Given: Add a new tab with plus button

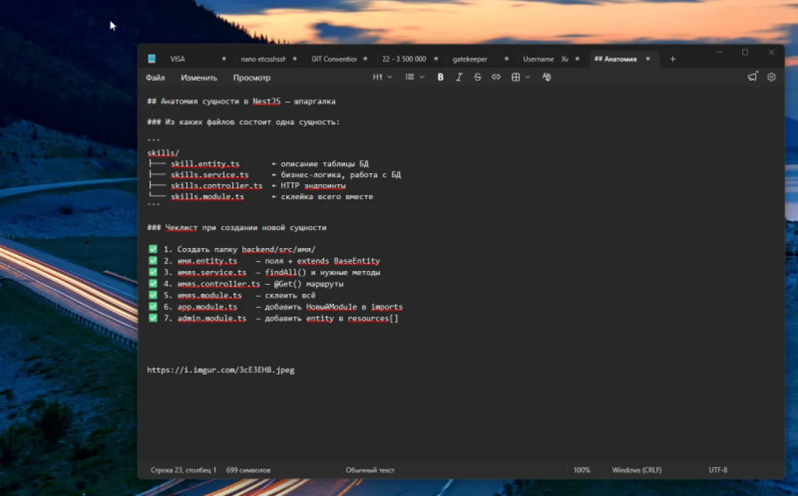Looking at the screenshot, I should (x=673, y=59).
